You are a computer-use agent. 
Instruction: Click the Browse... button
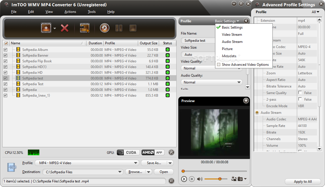click(x=135, y=172)
